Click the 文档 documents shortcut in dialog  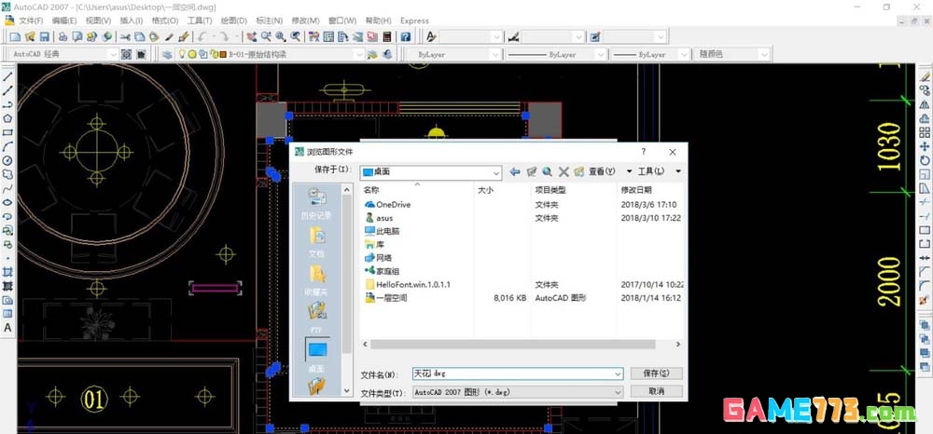pyautogui.click(x=316, y=242)
